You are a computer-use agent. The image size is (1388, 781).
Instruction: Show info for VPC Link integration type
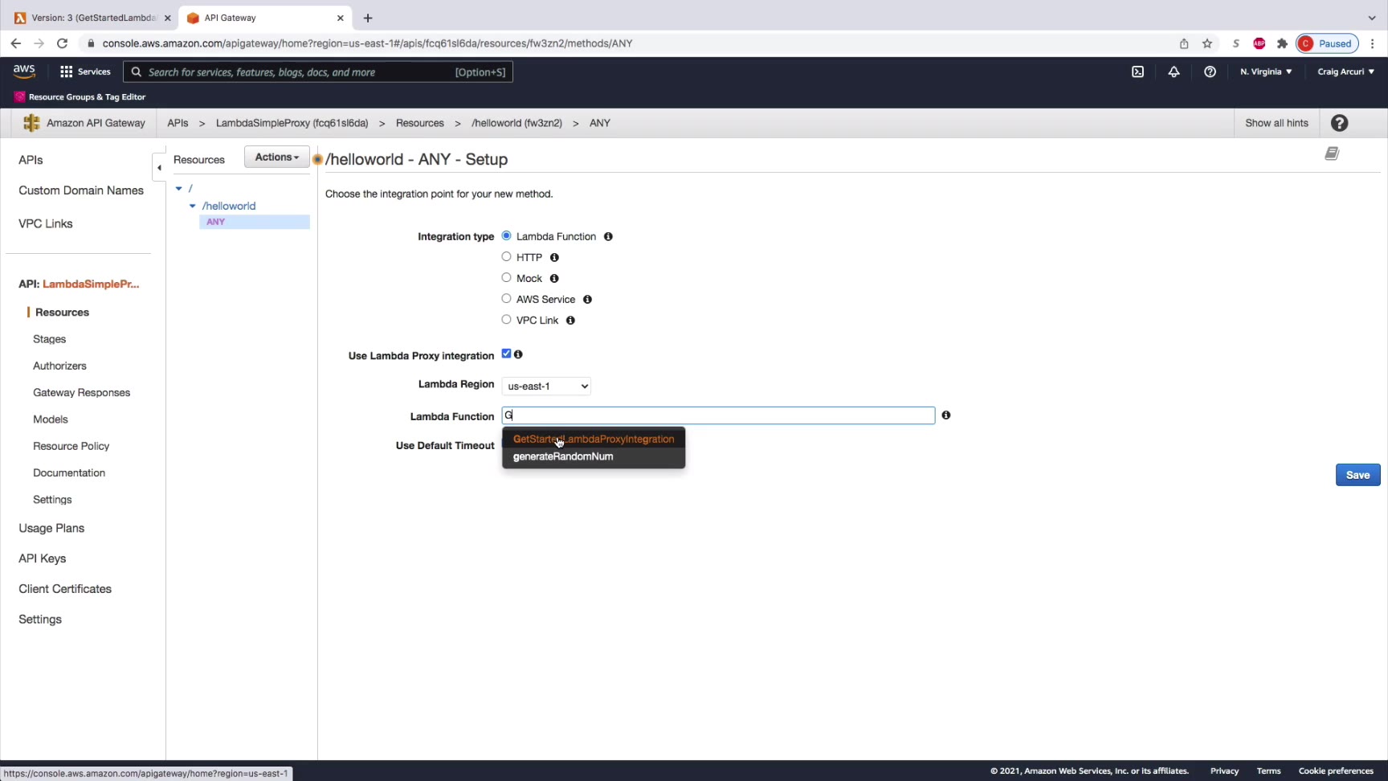(570, 320)
